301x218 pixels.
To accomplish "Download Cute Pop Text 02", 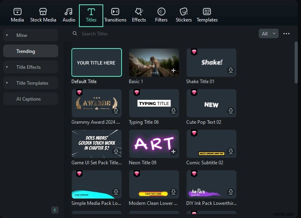I will [231, 111].
